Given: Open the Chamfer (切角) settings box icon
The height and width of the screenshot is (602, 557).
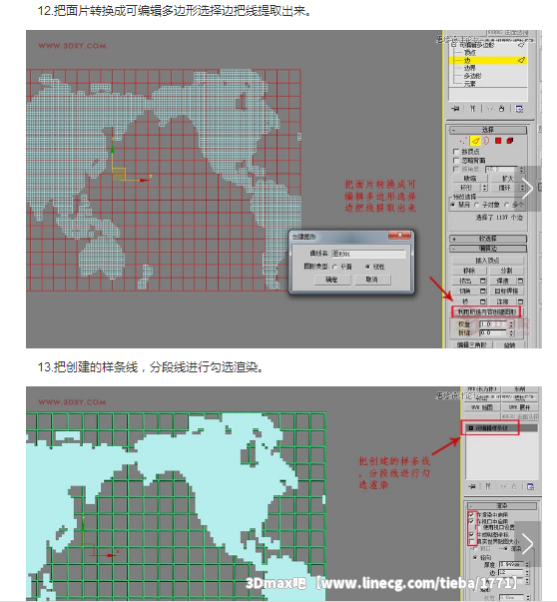Looking at the screenshot, I should point(483,292).
